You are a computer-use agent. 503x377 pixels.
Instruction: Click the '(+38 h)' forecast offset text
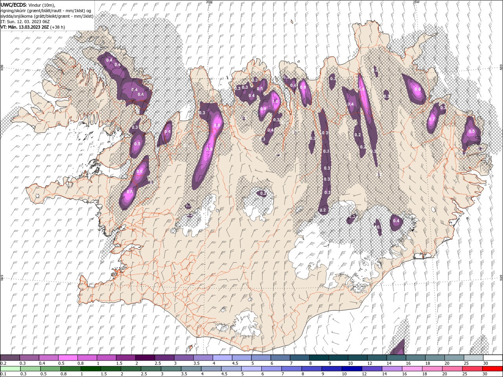point(57,27)
